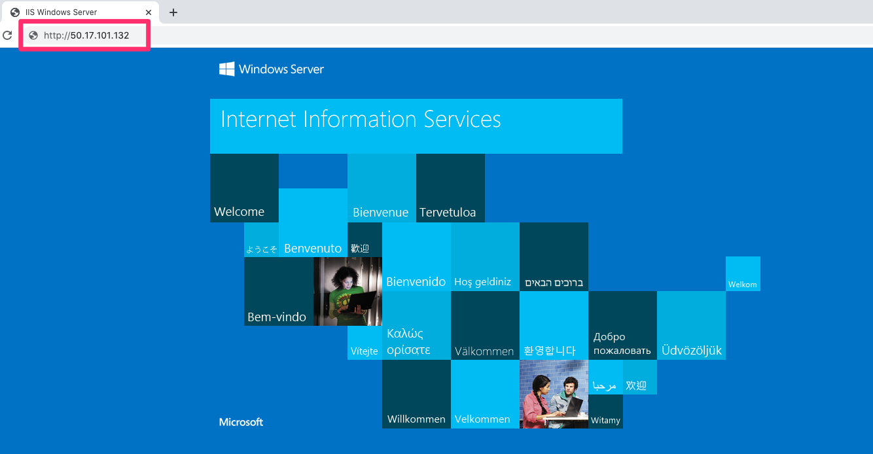Click the Welkom tile

743,273
